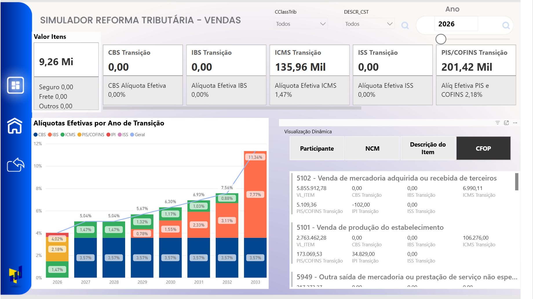533x299 pixels.
Task: Toggle the PIS/COFINS legend entry
Action: pos(91,135)
